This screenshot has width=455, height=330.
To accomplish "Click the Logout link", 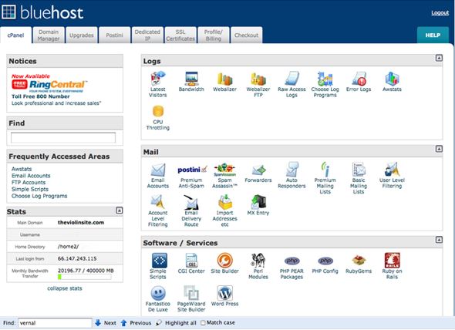I will click(x=440, y=13).
